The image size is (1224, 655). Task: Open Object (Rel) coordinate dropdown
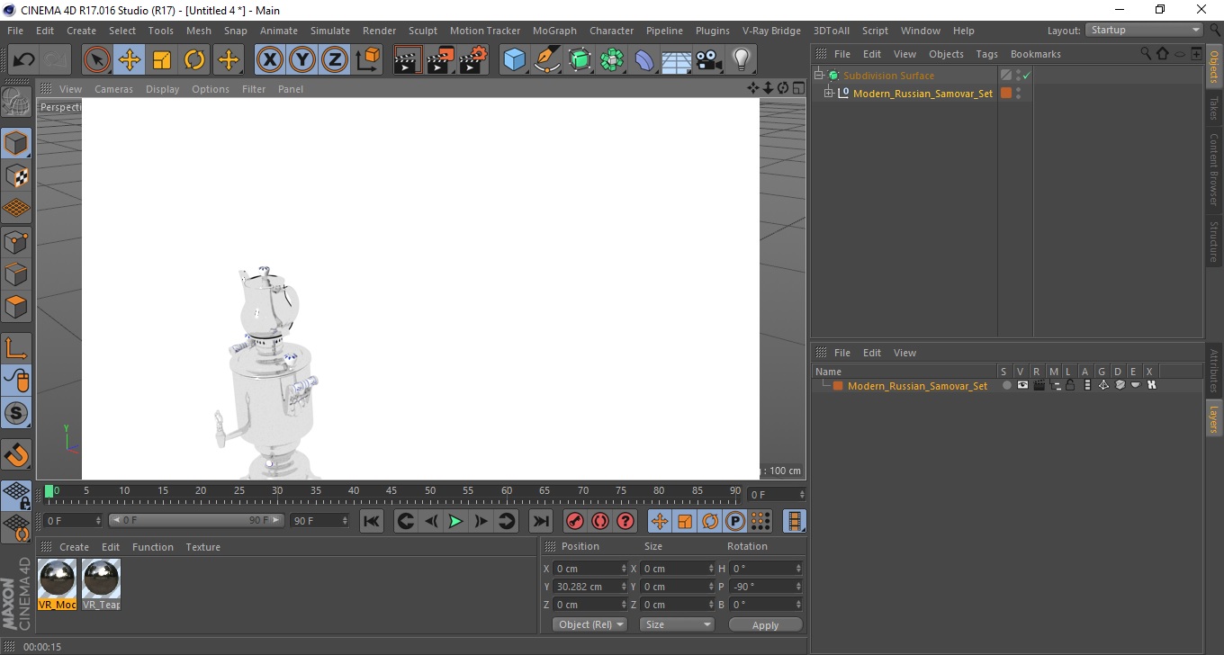[x=589, y=624]
